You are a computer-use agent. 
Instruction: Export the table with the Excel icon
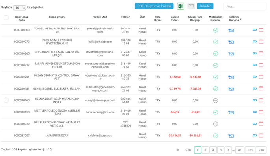(x=181, y=6)
